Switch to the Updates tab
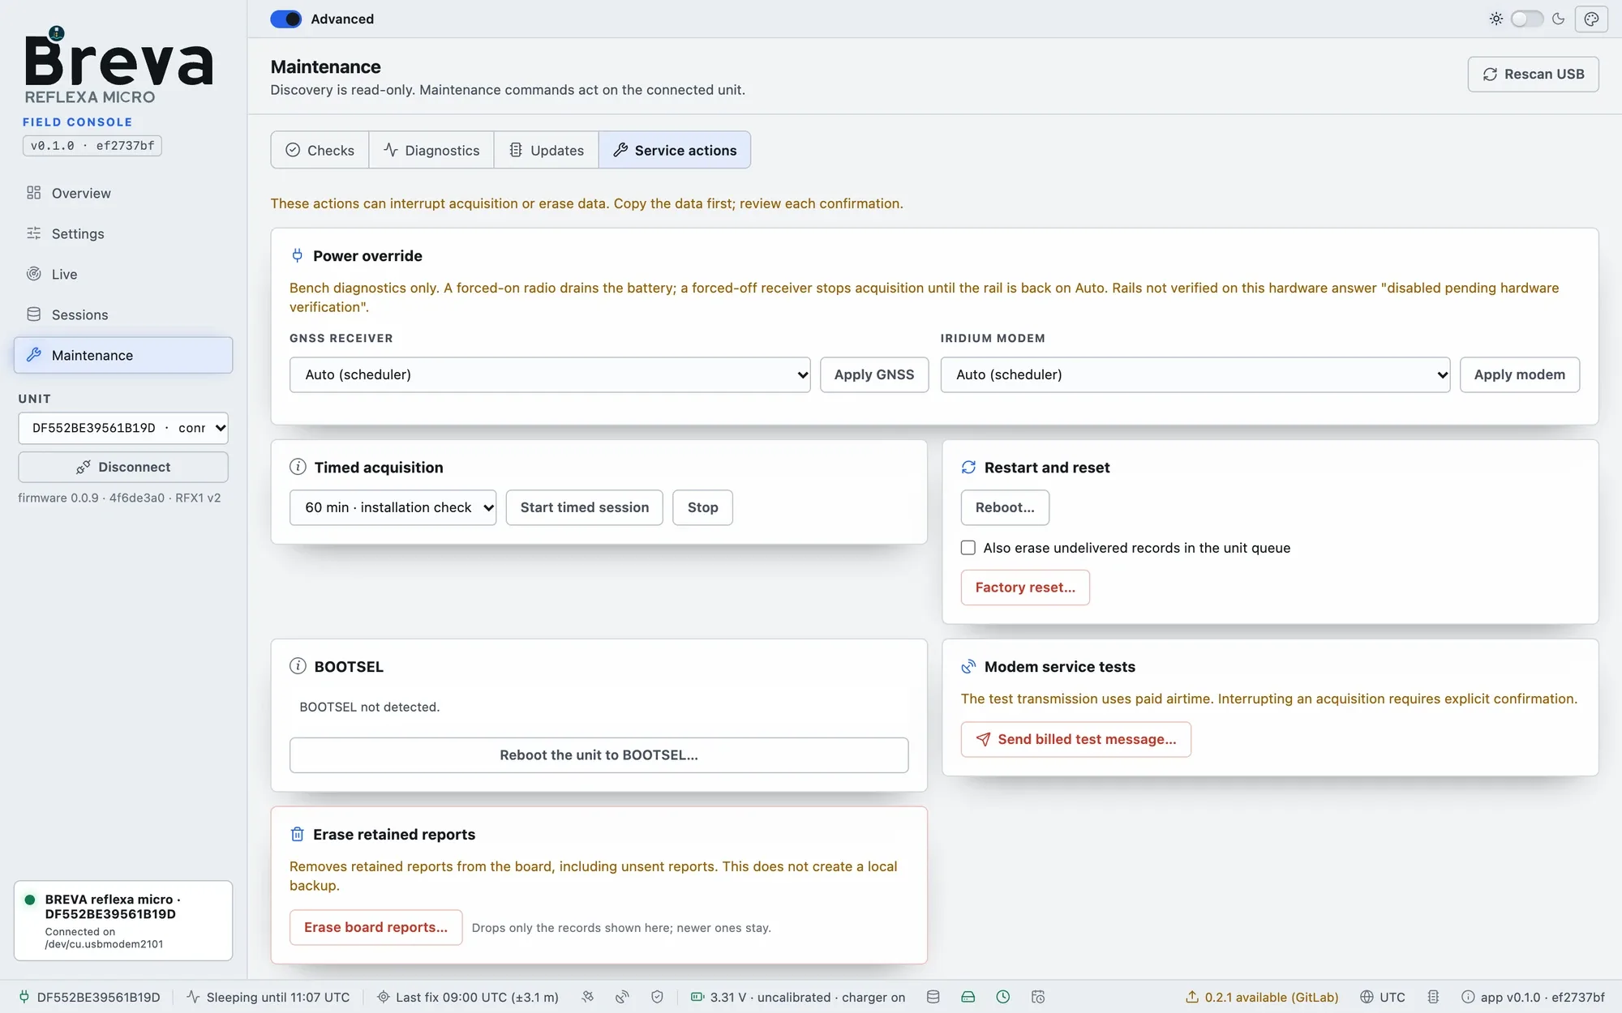Image resolution: width=1622 pixels, height=1013 pixels. (546, 150)
